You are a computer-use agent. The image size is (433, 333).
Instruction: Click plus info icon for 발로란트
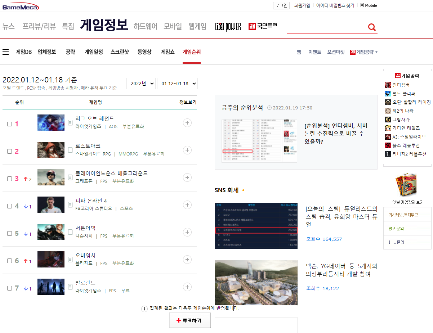tap(187, 287)
